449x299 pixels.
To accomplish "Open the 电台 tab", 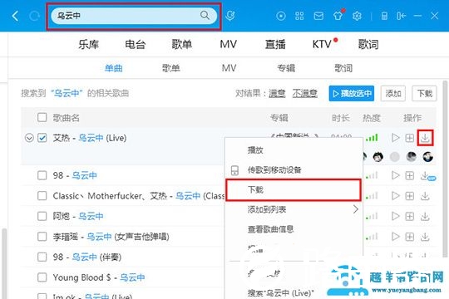I will [136, 44].
